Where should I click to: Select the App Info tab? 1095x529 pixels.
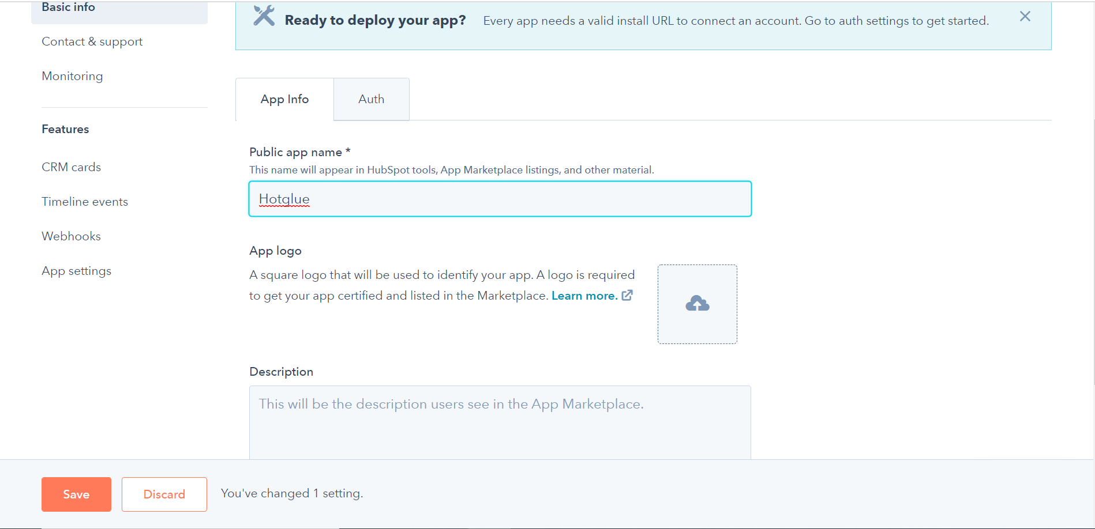point(284,99)
